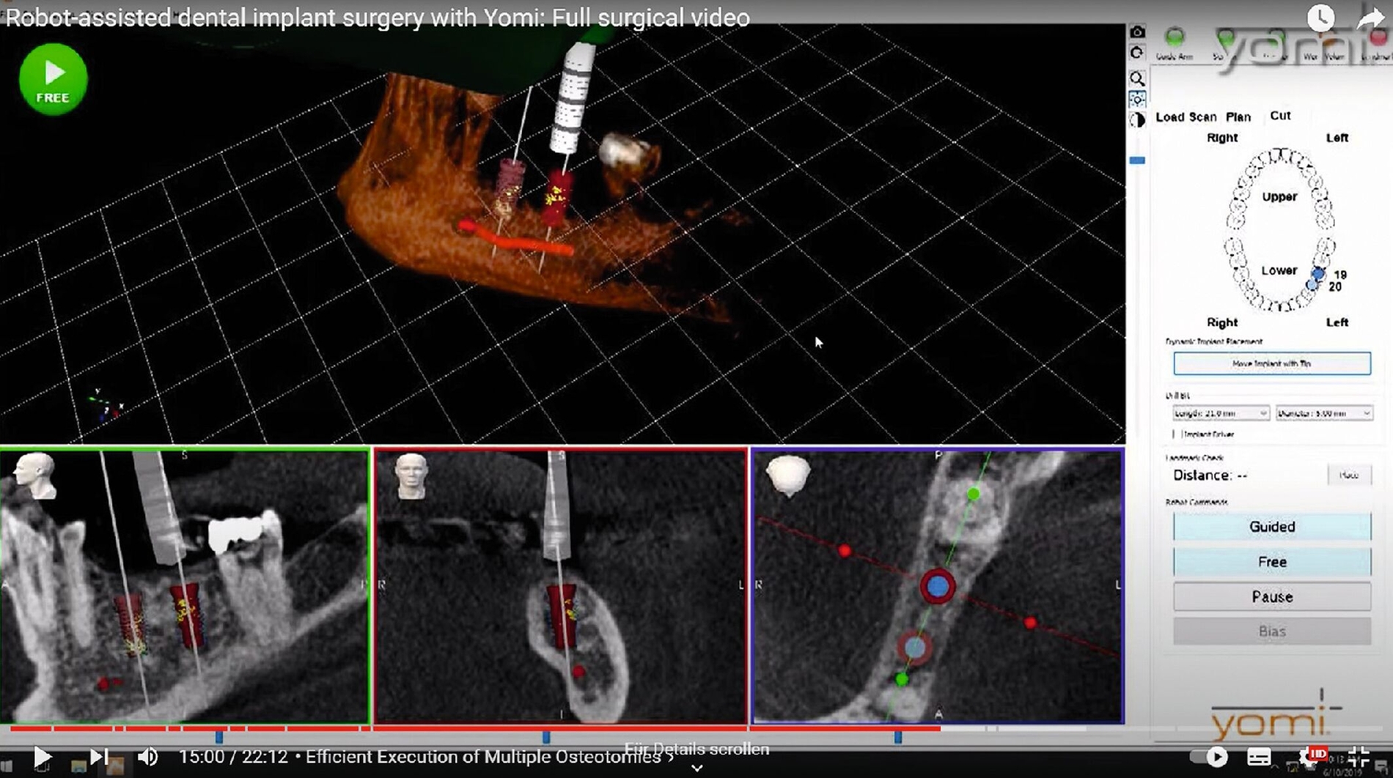
Task: Take a snapshot with the camera icon
Action: click(x=1137, y=32)
